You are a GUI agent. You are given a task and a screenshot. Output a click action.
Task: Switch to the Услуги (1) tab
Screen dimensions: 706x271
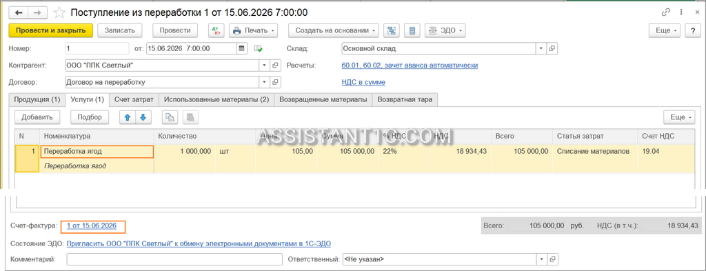88,99
